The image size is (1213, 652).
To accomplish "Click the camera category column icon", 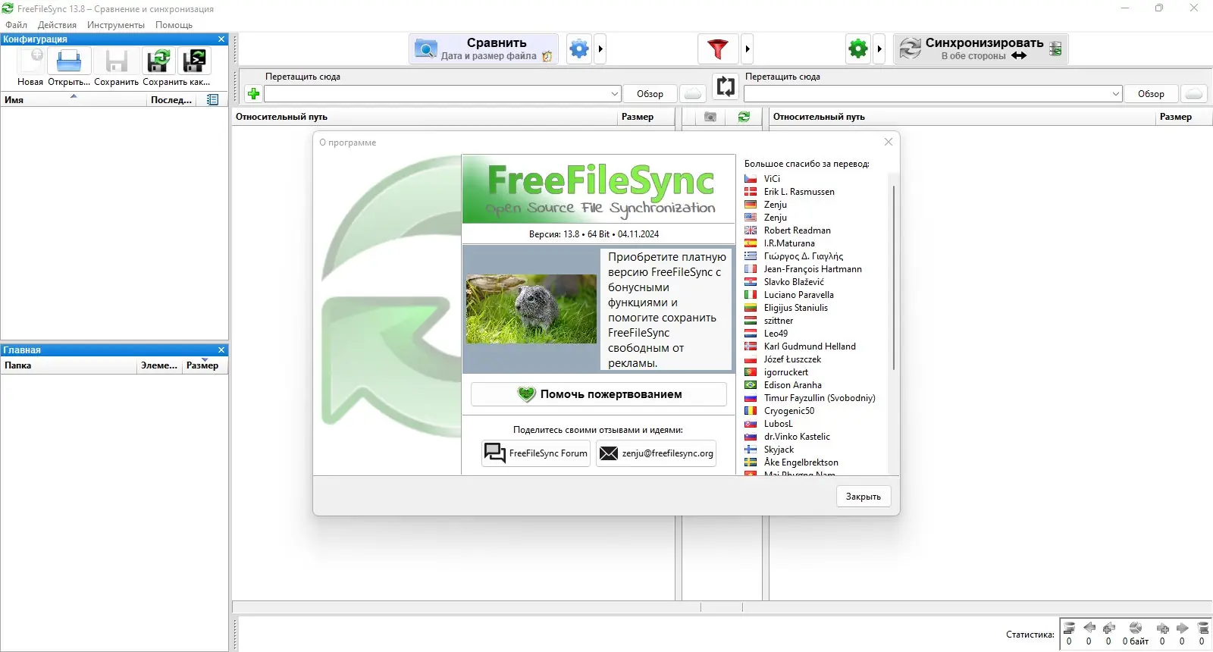I will pyautogui.click(x=710, y=117).
